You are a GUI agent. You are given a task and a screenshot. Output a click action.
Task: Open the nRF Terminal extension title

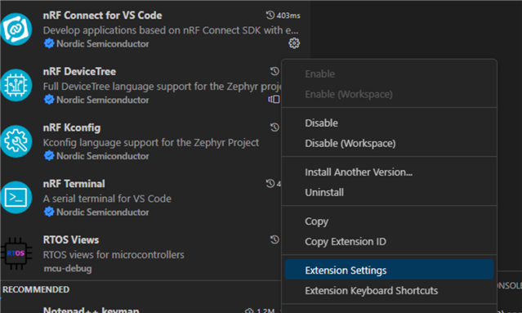coord(74,184)
